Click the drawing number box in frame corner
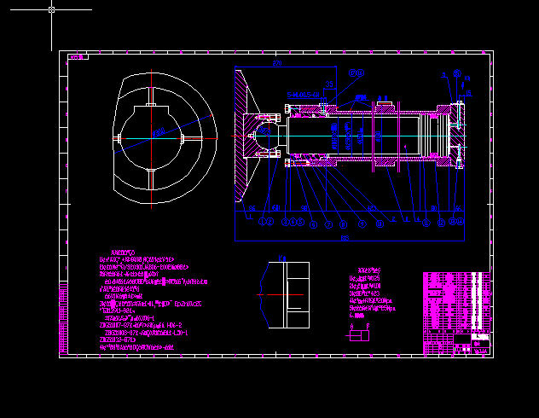The height and width of the screenshot is (418, 539). pos(77,57)
